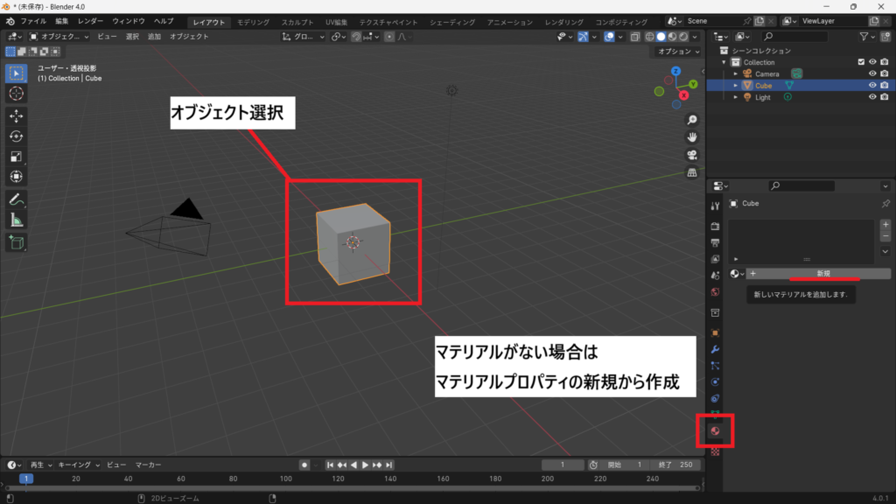Select the Add Cube tool

(x=16, y=242)
